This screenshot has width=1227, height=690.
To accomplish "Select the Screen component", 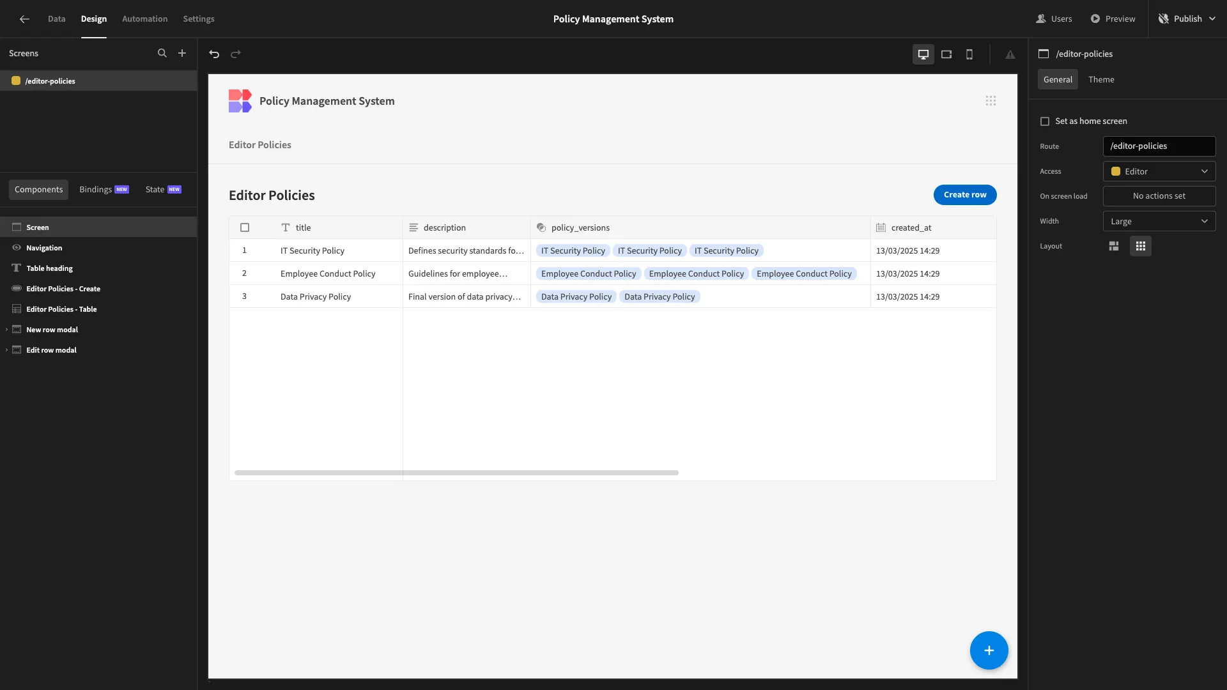I will point(98,227).
